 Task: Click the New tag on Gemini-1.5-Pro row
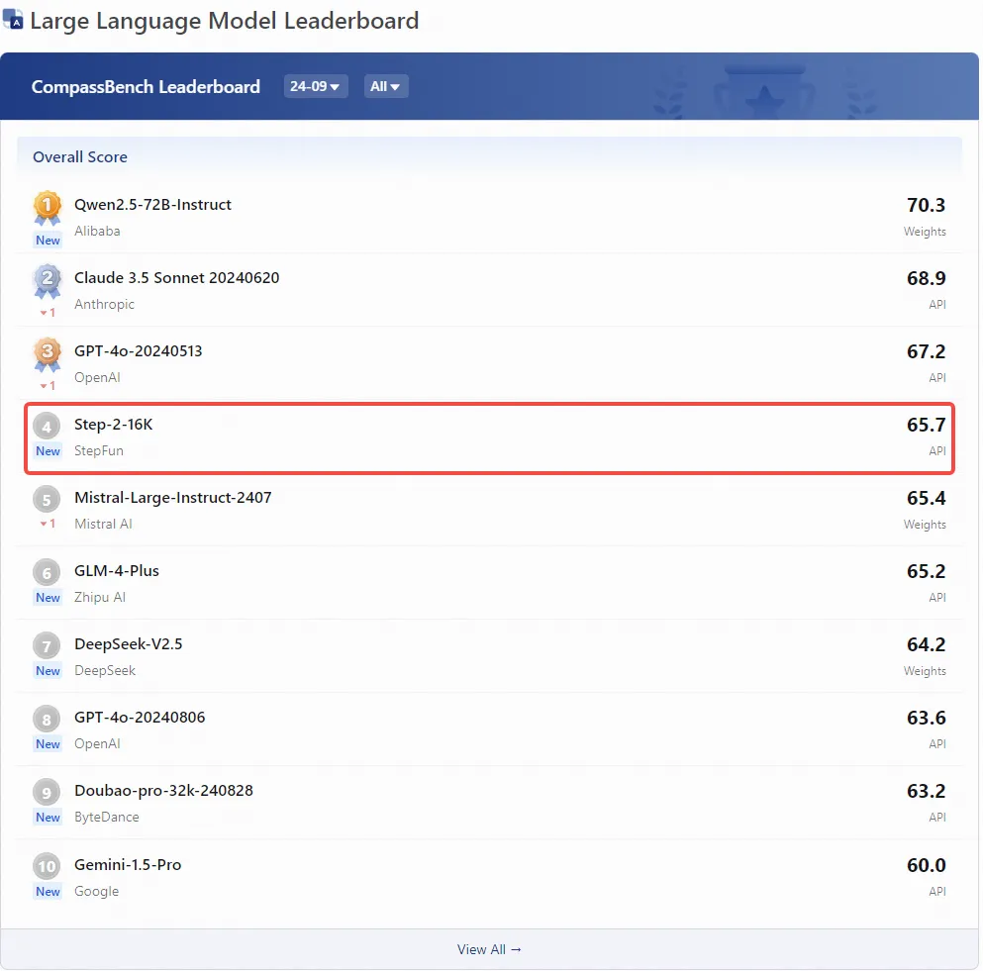point(48,892)
